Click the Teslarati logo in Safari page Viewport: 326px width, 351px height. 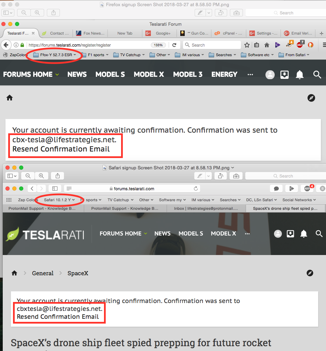click(45, 234)
